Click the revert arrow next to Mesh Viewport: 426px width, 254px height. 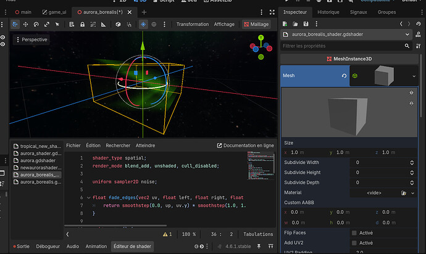tap(343, 76)
